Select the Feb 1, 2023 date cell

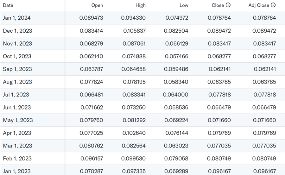(x=17, y=159)
